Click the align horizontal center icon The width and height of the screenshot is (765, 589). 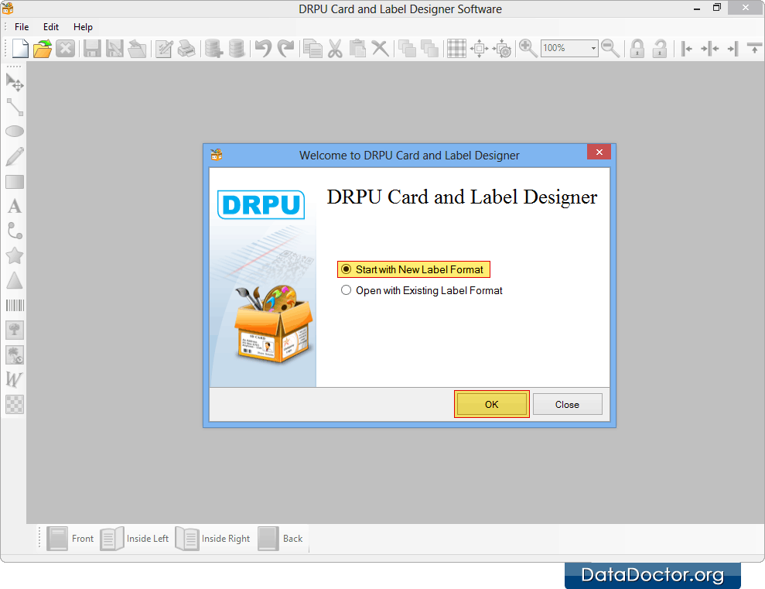(x=710, y=48)
